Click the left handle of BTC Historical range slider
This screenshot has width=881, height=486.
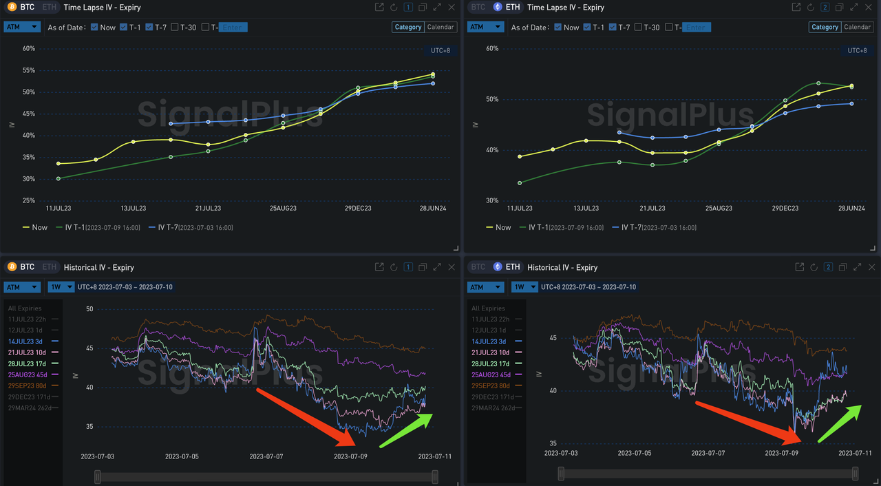[x=98, y=476]
